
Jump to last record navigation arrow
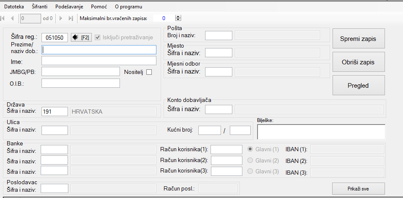point(71,18)
